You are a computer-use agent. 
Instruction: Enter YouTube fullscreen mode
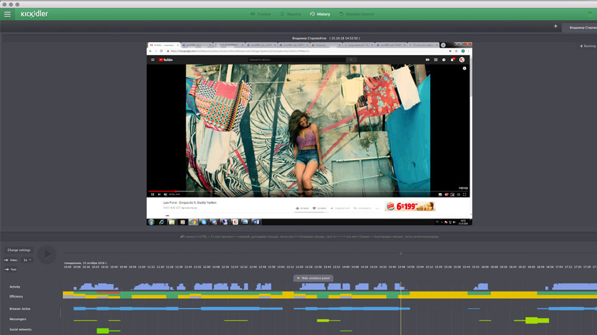point(464,194)
